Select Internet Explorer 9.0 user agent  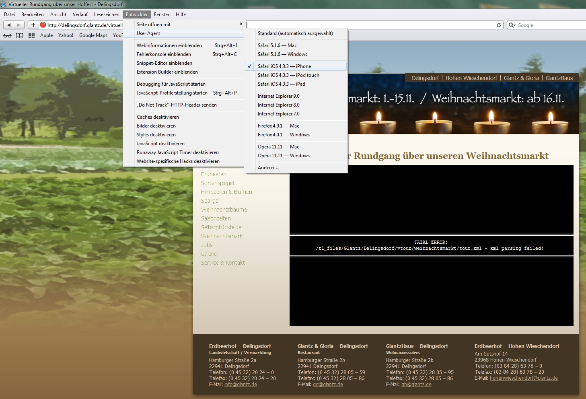(278, 96)
